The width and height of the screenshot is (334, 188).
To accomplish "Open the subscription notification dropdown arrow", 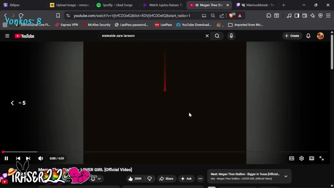I will (99, 179).
